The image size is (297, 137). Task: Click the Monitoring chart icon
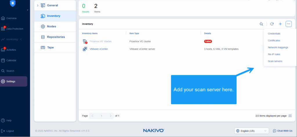pyautogui.click(x=3, y=40)
